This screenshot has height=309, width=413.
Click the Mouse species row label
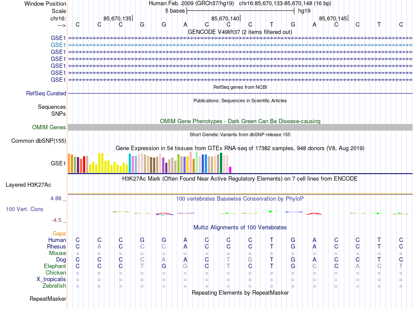58,253
